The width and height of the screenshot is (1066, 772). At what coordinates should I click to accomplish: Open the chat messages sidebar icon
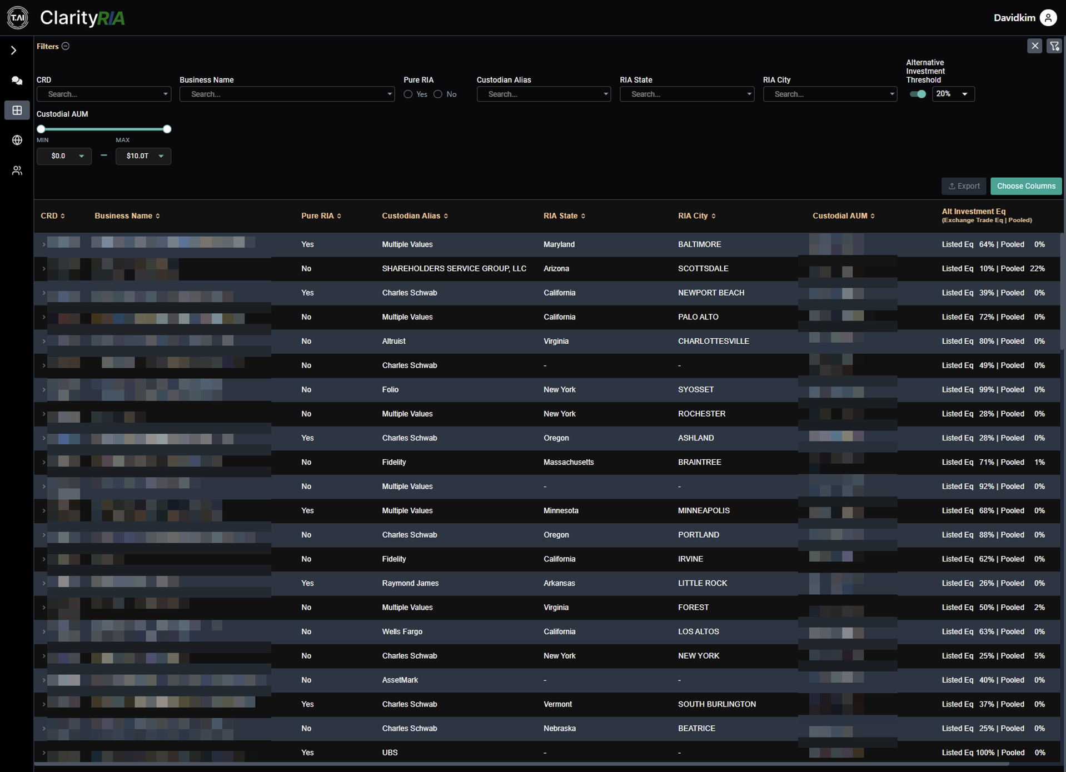17,81
